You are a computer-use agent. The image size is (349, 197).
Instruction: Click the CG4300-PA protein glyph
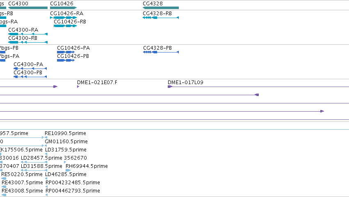(30, 69)
